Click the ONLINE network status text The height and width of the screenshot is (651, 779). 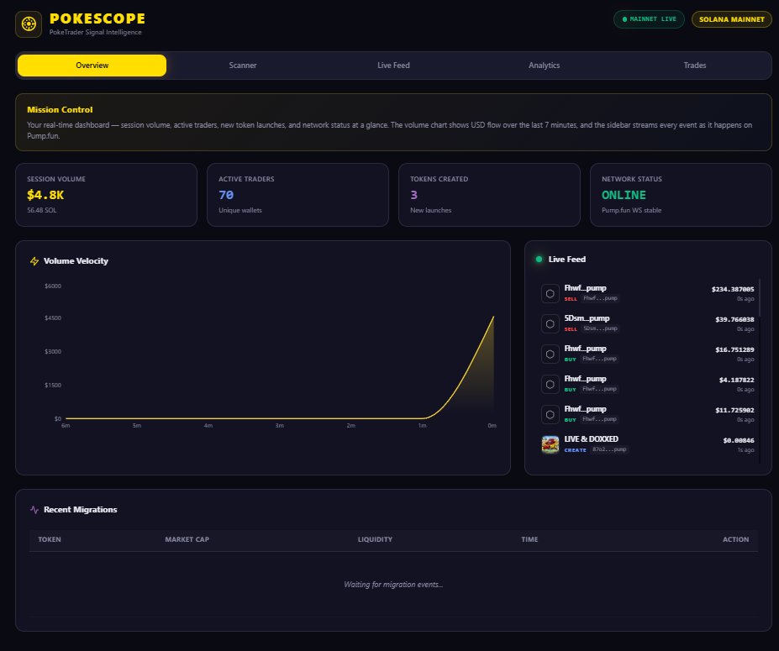click(624, 195)
